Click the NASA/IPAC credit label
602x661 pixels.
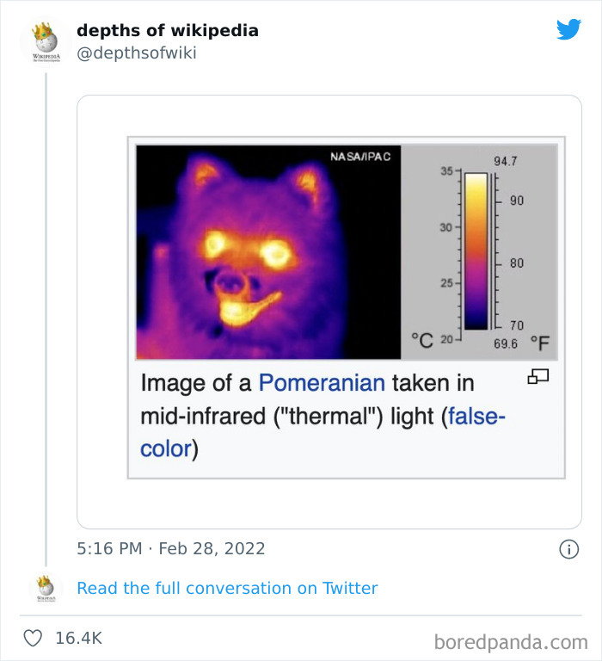(x=359, y=156)
